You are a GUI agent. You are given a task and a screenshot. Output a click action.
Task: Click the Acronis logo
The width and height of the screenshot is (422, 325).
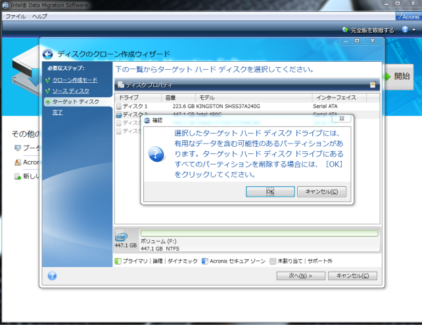point(408,16)
